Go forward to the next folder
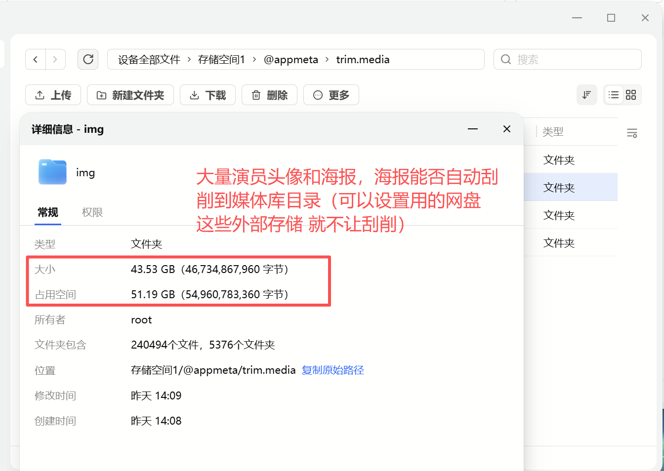 (55, 60)
